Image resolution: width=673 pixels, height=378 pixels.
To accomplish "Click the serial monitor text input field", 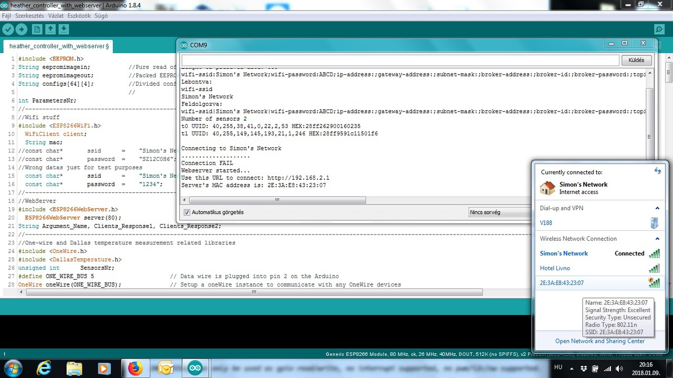I will click(x=400, y=60).
